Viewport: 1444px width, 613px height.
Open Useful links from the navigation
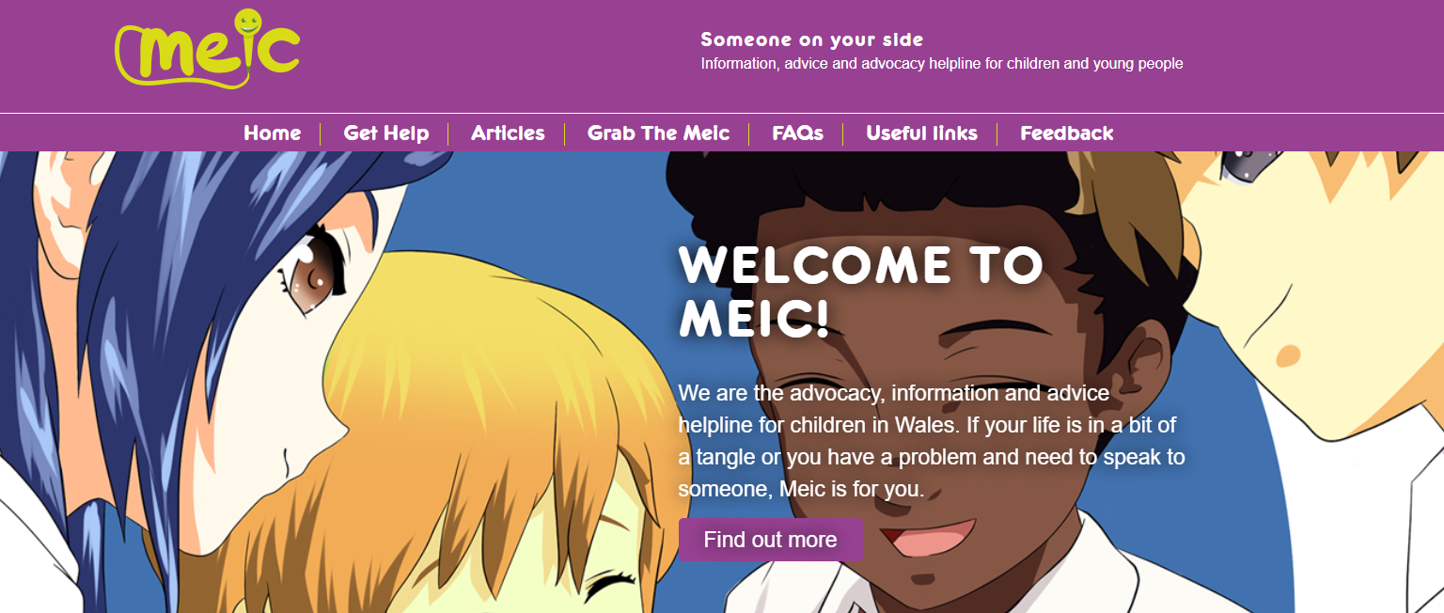pyautogui.click(x=921, y=134)
